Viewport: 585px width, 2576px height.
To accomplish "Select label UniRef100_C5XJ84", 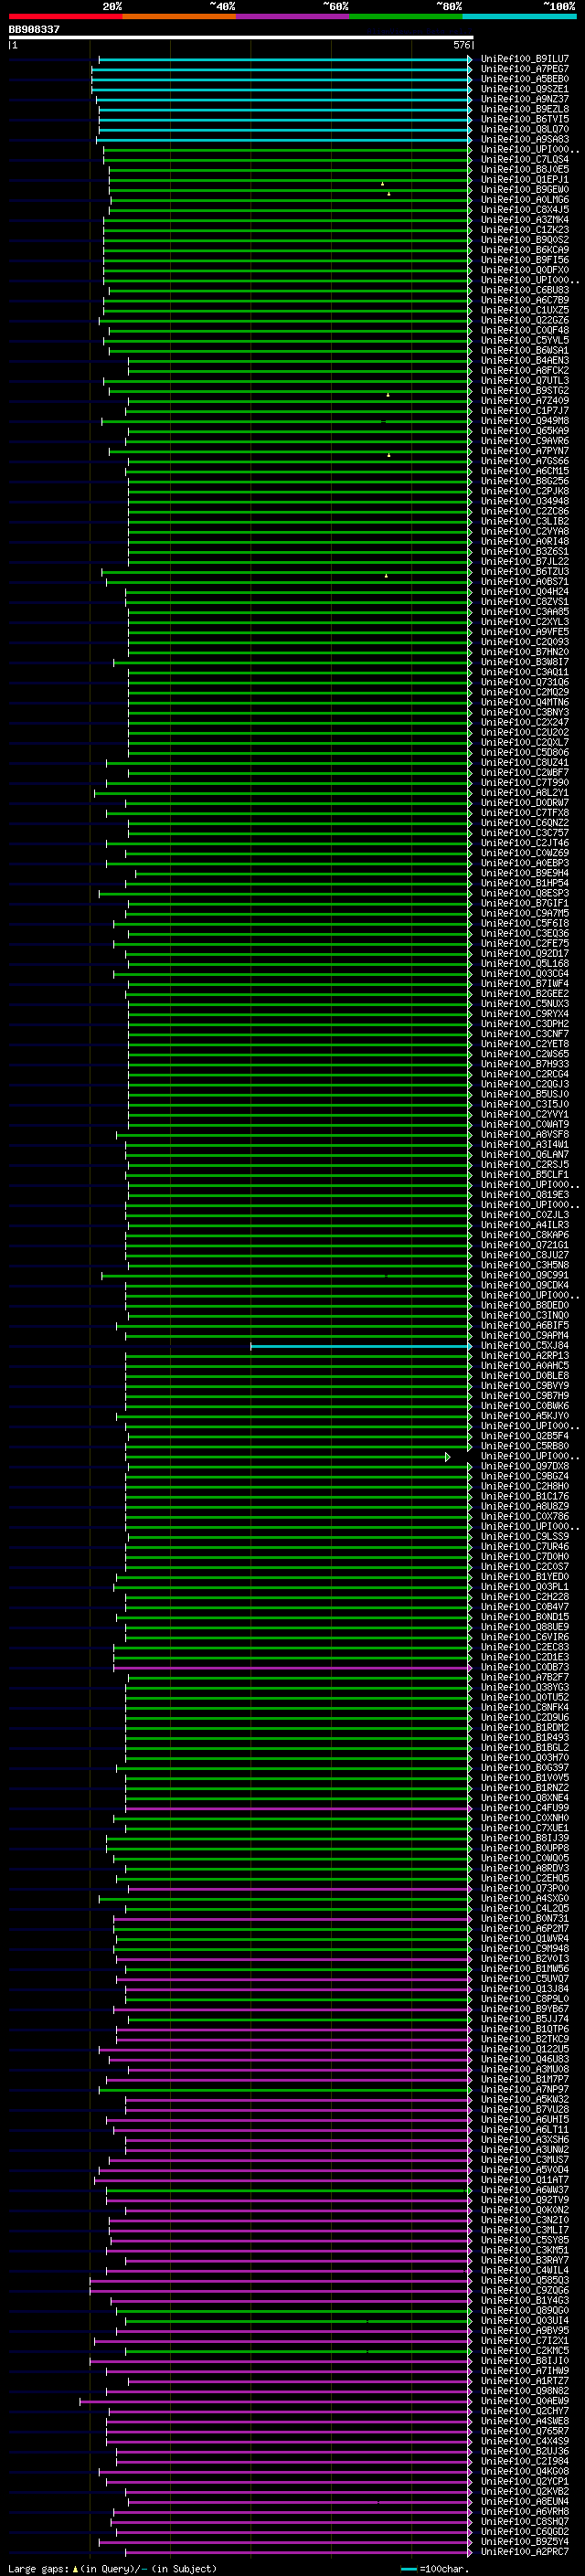I will pos(525,1346).
